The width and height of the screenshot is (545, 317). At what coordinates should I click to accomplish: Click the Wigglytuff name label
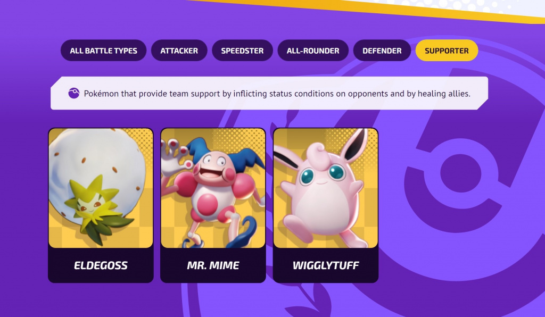tap(326, 265)
